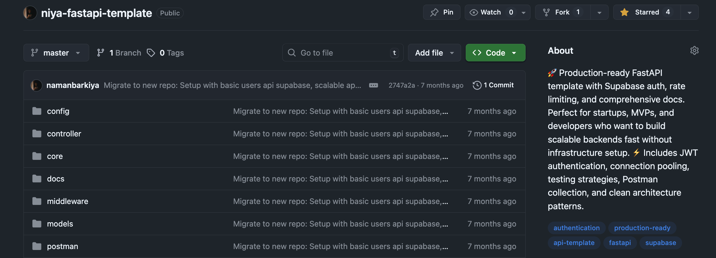Open the master branch selector
Screen dimensions: 716x258
pyautogui.click(x=56, y=53)
